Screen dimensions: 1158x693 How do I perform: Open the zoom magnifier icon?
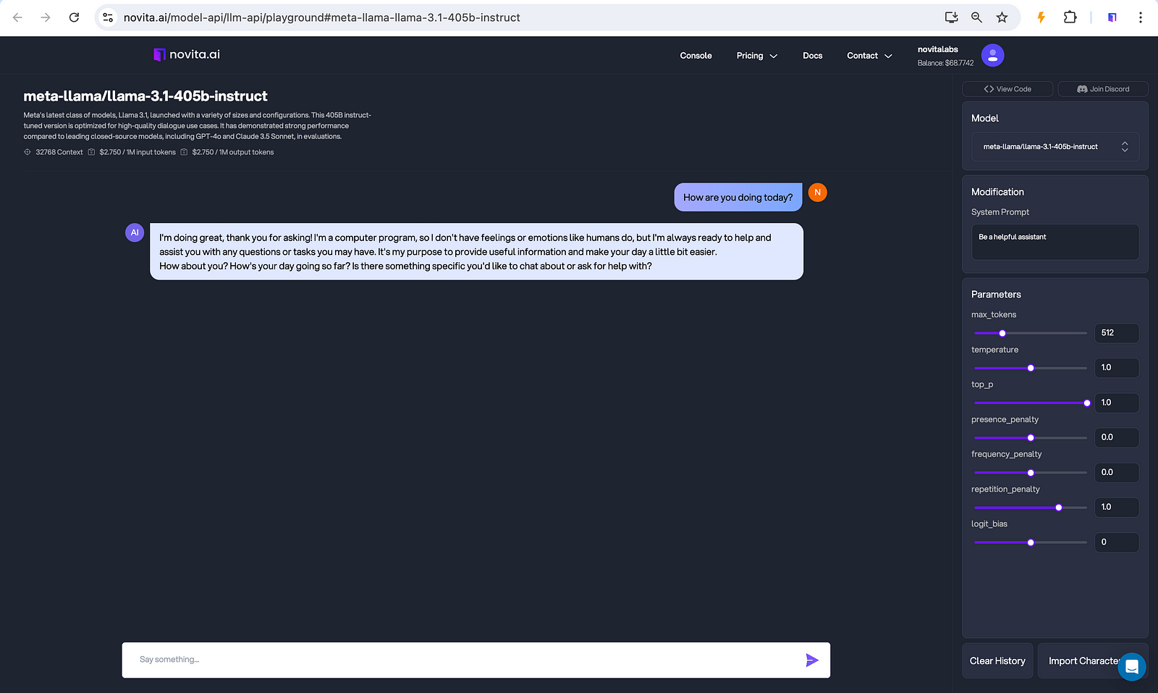976,17
